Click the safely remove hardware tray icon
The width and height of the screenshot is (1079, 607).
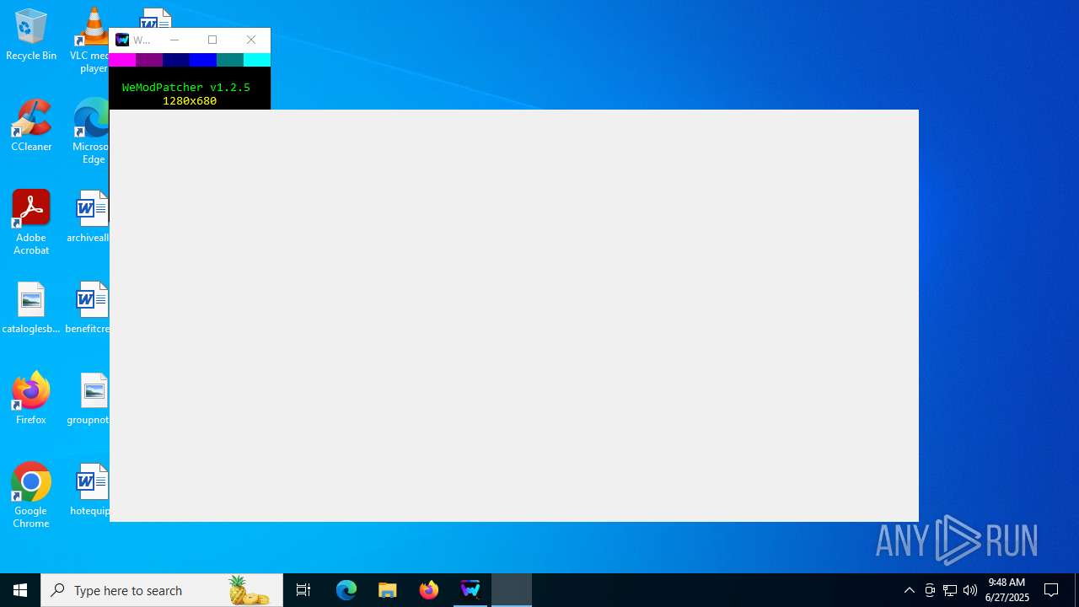tap(930, 590)
